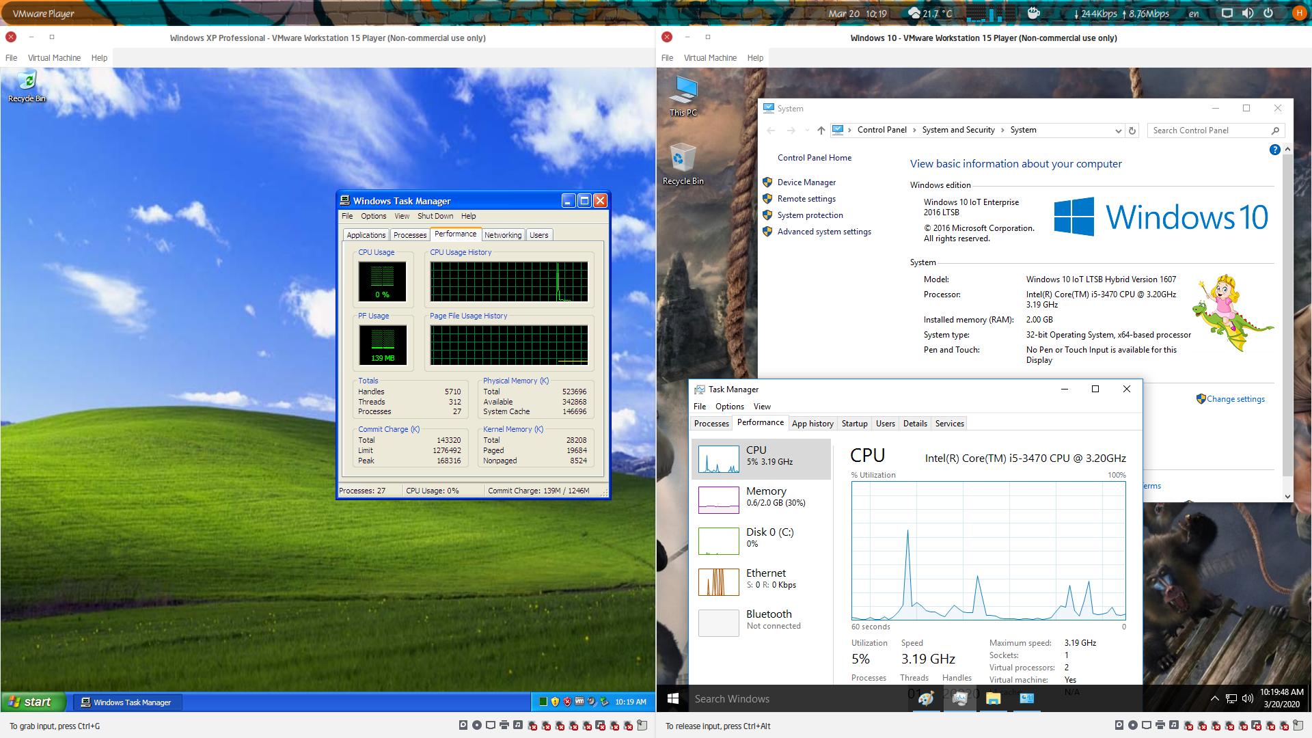The width and height of the screenshot is (1312, 738).
Task: Open Device Manager link in System window
Action: pos(806,182)
